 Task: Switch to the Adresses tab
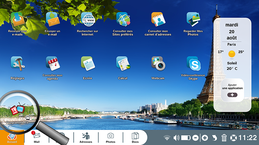(86, 137)
